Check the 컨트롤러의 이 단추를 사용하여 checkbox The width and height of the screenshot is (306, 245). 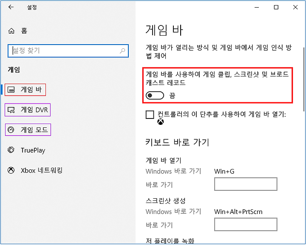point(150,115)
